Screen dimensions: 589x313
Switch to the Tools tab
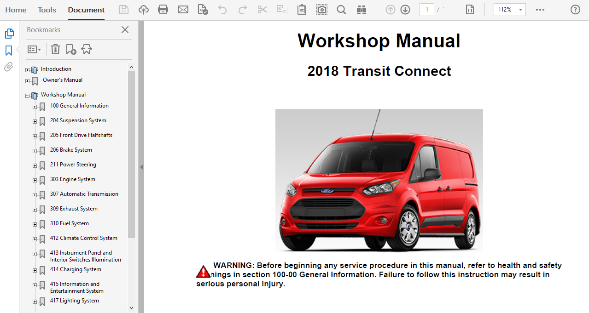tap(47, 10)
